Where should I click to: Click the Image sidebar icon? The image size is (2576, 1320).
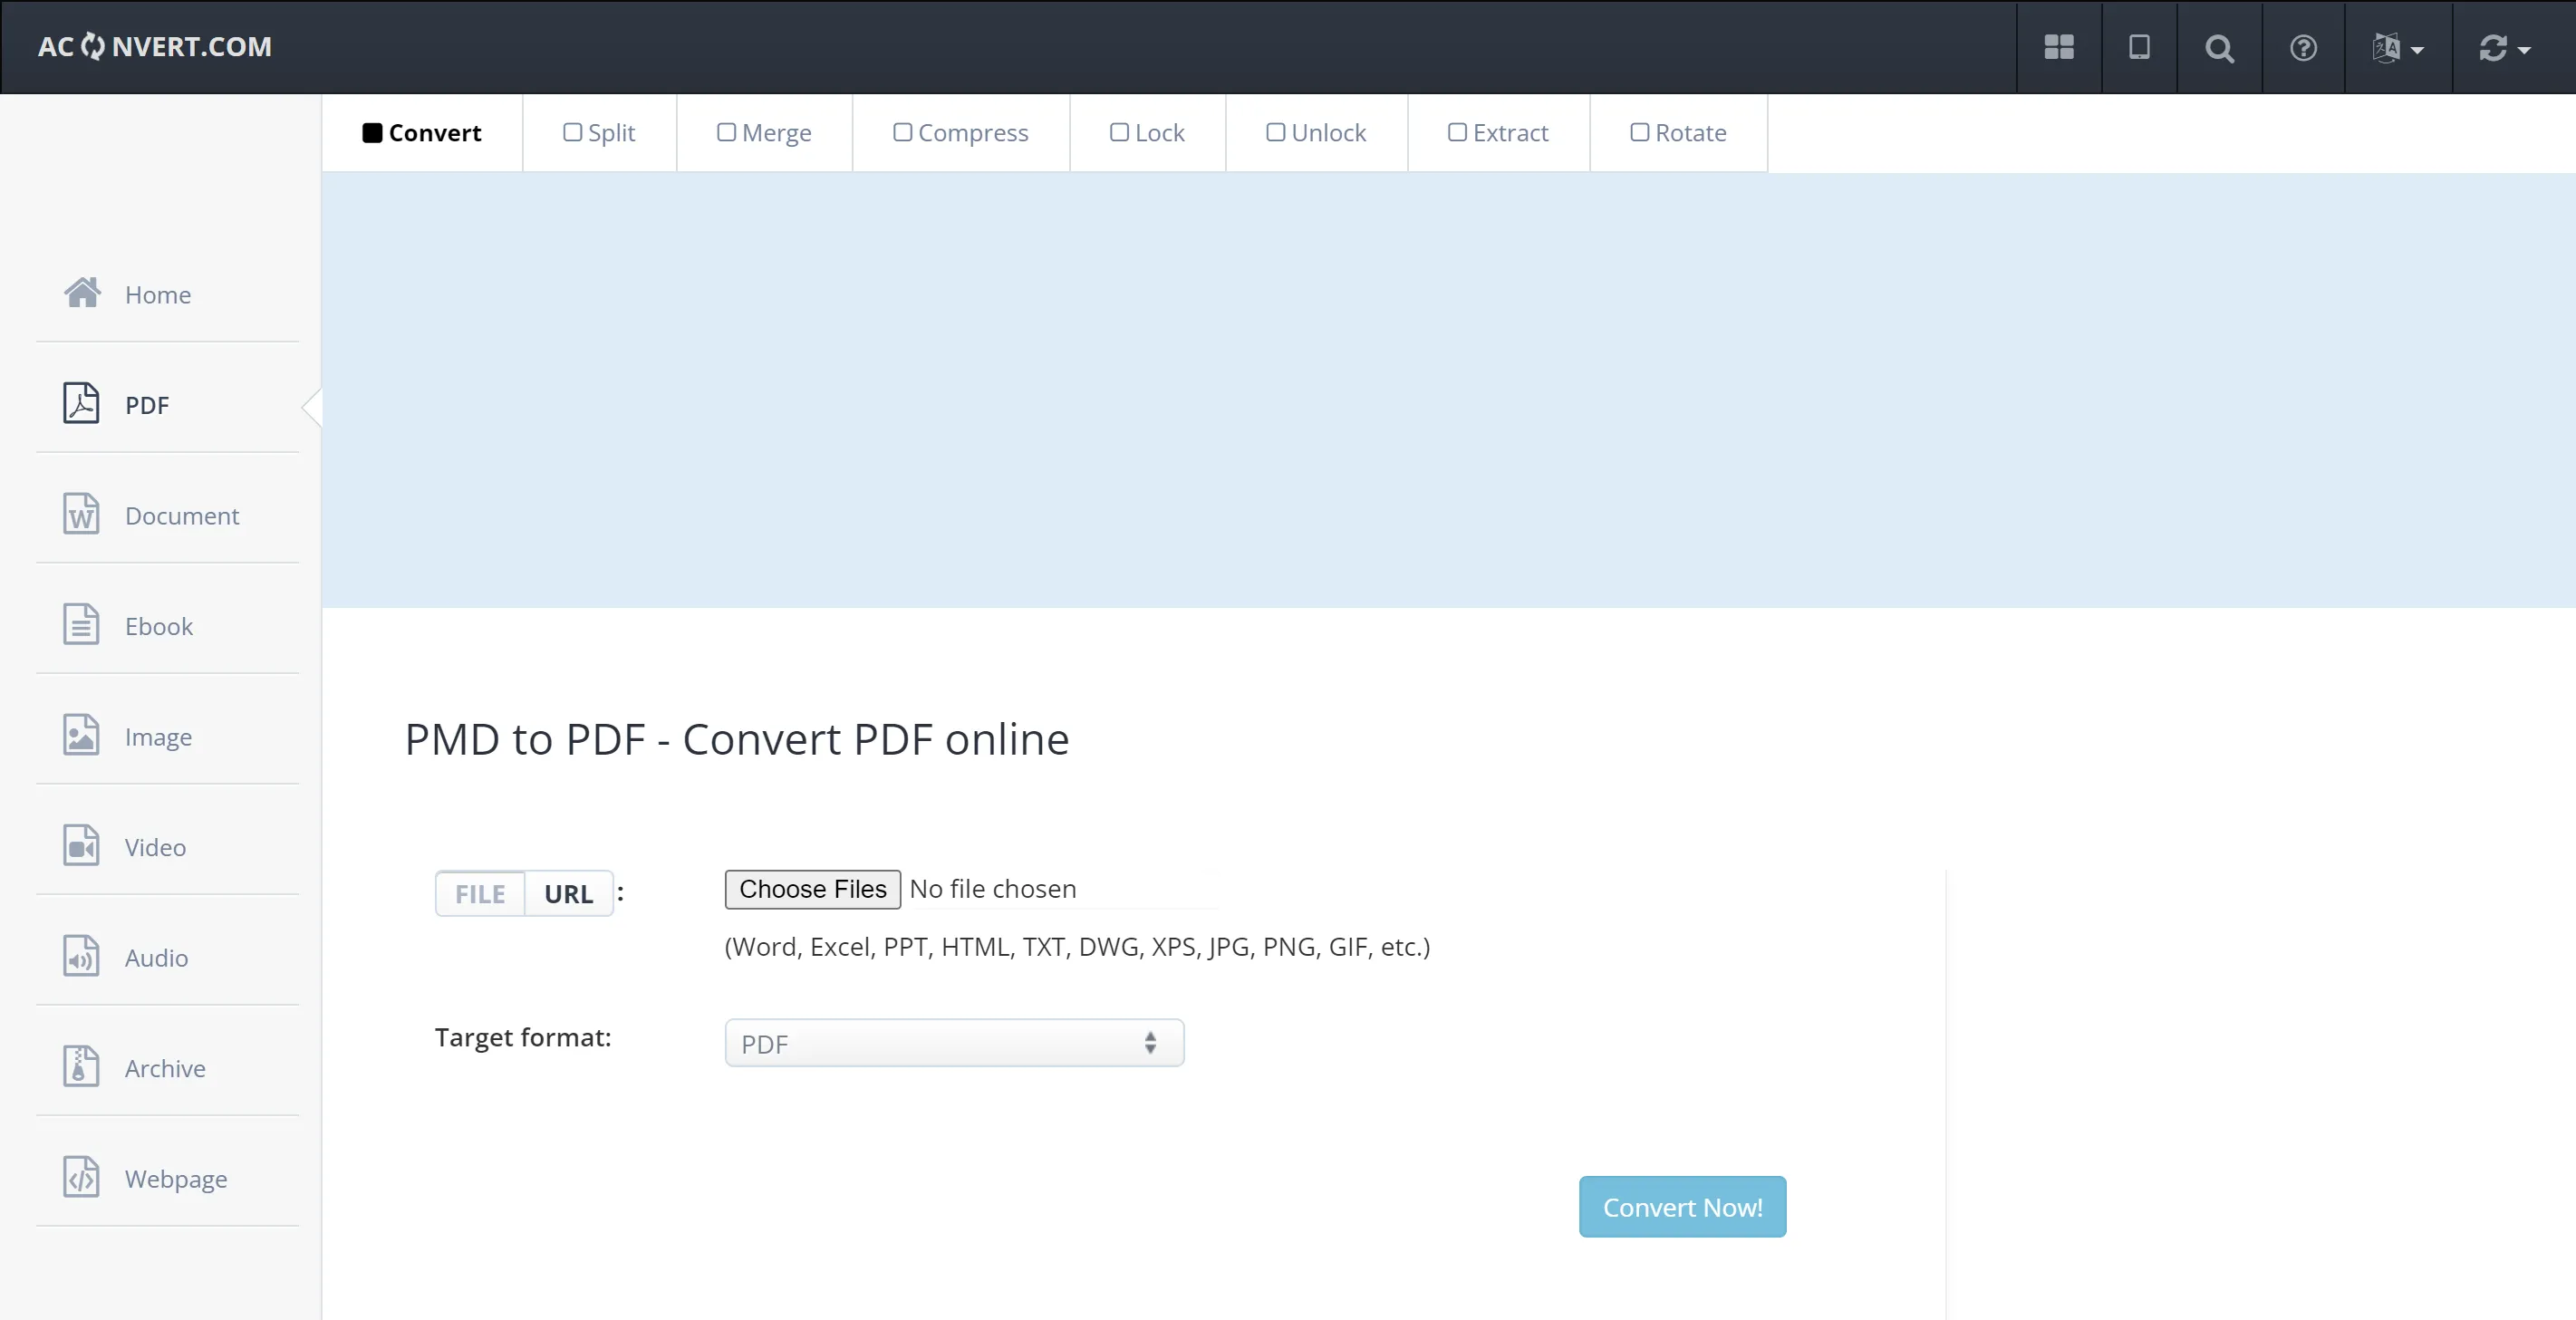click(79, 734)
